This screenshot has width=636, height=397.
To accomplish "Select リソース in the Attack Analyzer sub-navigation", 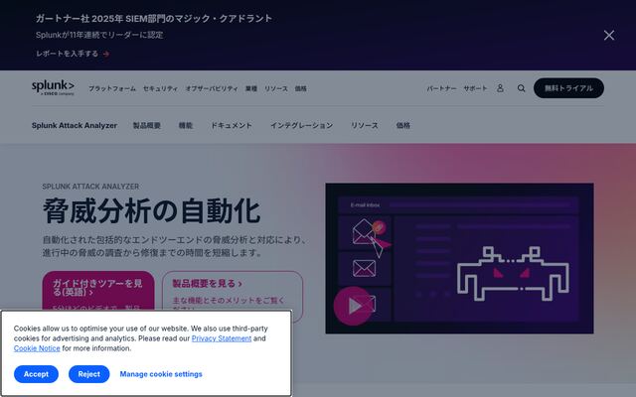I will click(x=365, y=126).
